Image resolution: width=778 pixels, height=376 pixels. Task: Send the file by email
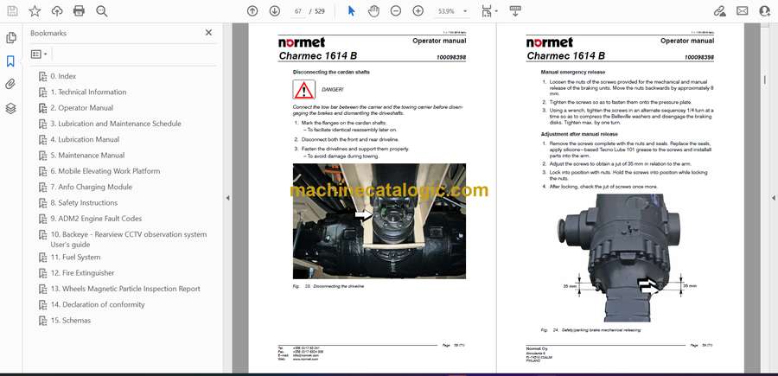(x=743, y=11)
